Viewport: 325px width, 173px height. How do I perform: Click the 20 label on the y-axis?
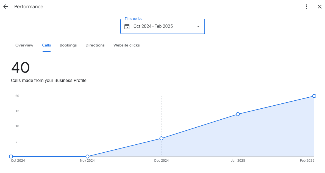click(17, 96)
